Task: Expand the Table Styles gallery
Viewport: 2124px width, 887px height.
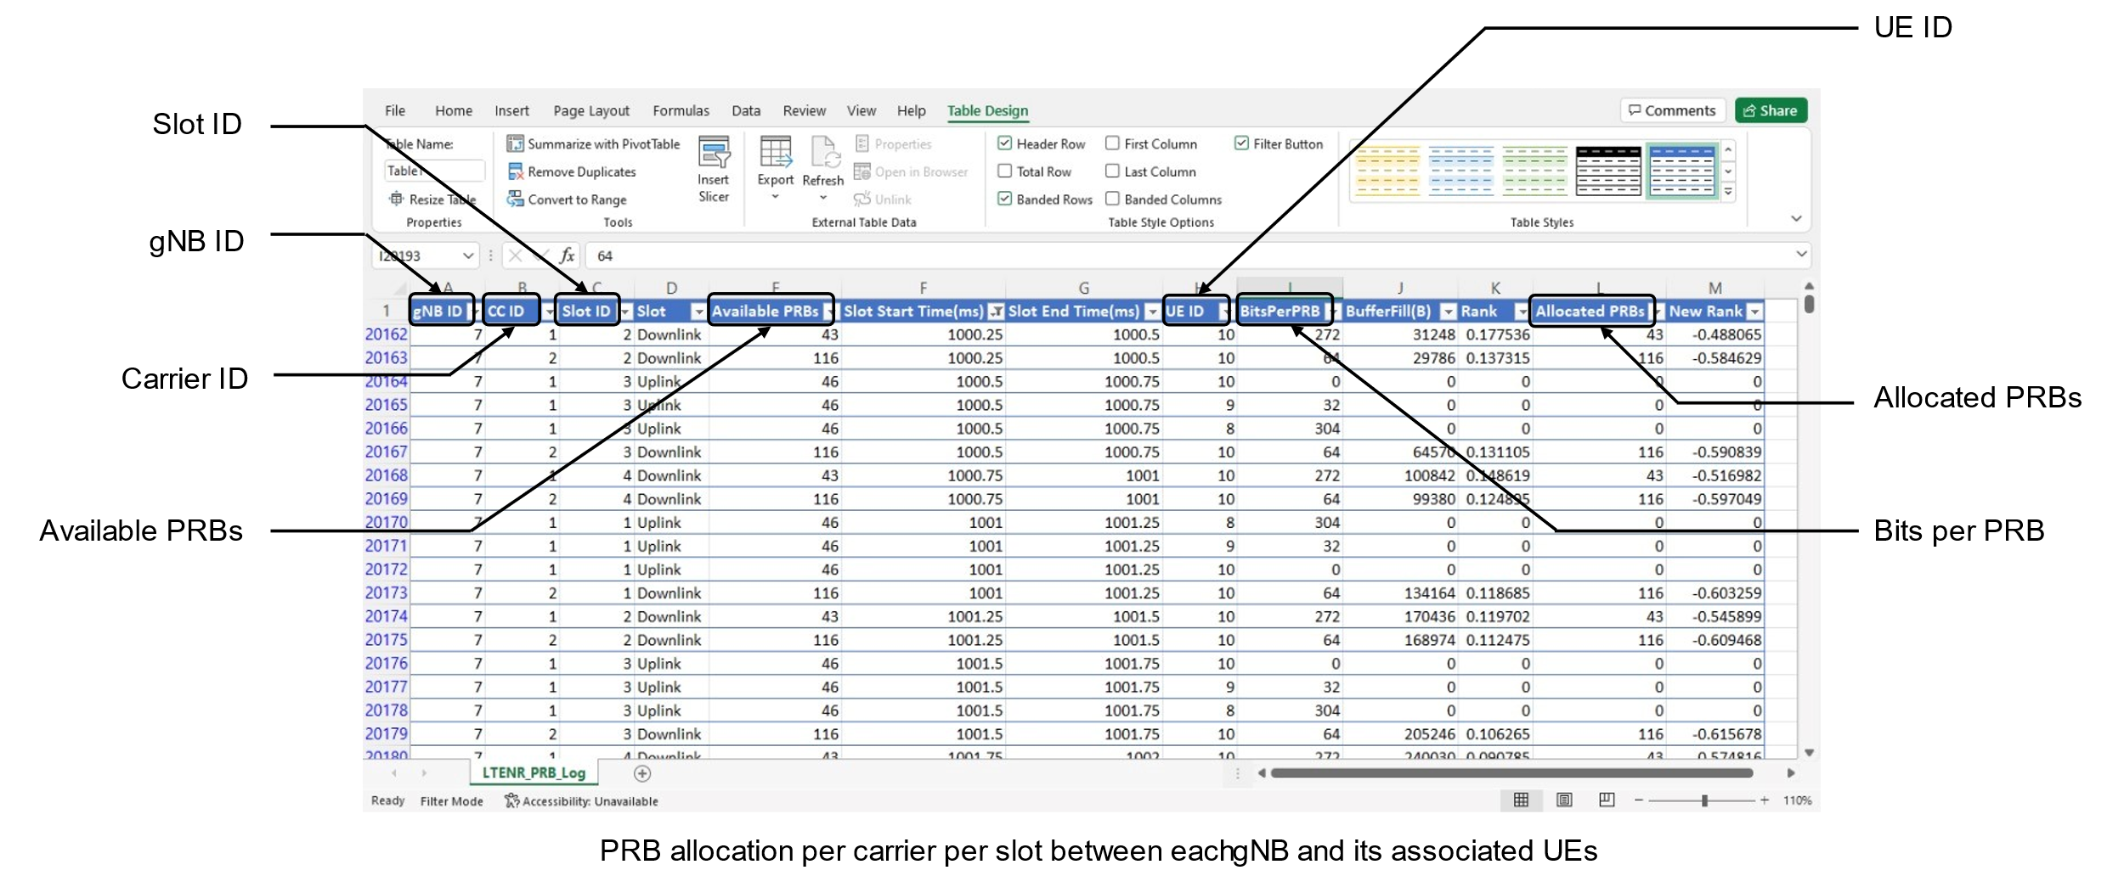Action: (x=1728, y=193)
